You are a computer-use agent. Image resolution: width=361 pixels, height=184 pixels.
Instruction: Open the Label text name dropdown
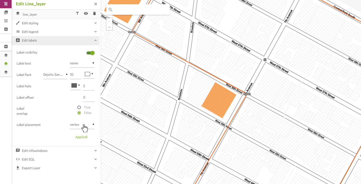pyautogui.click(x=82, y=63)
